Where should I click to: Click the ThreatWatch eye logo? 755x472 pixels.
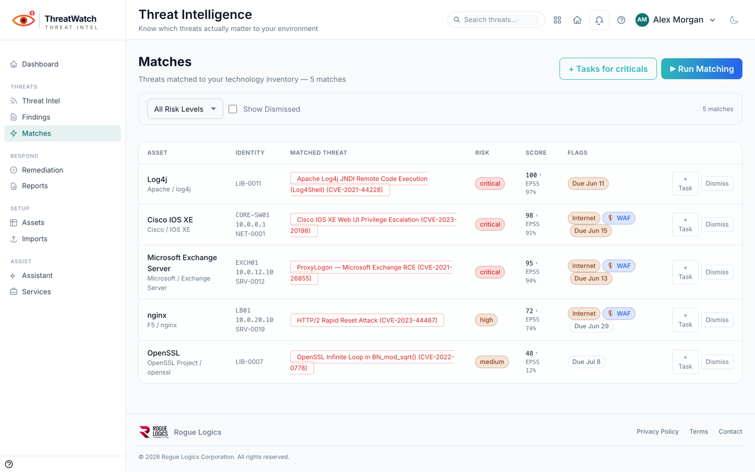[x=24, y=20]
